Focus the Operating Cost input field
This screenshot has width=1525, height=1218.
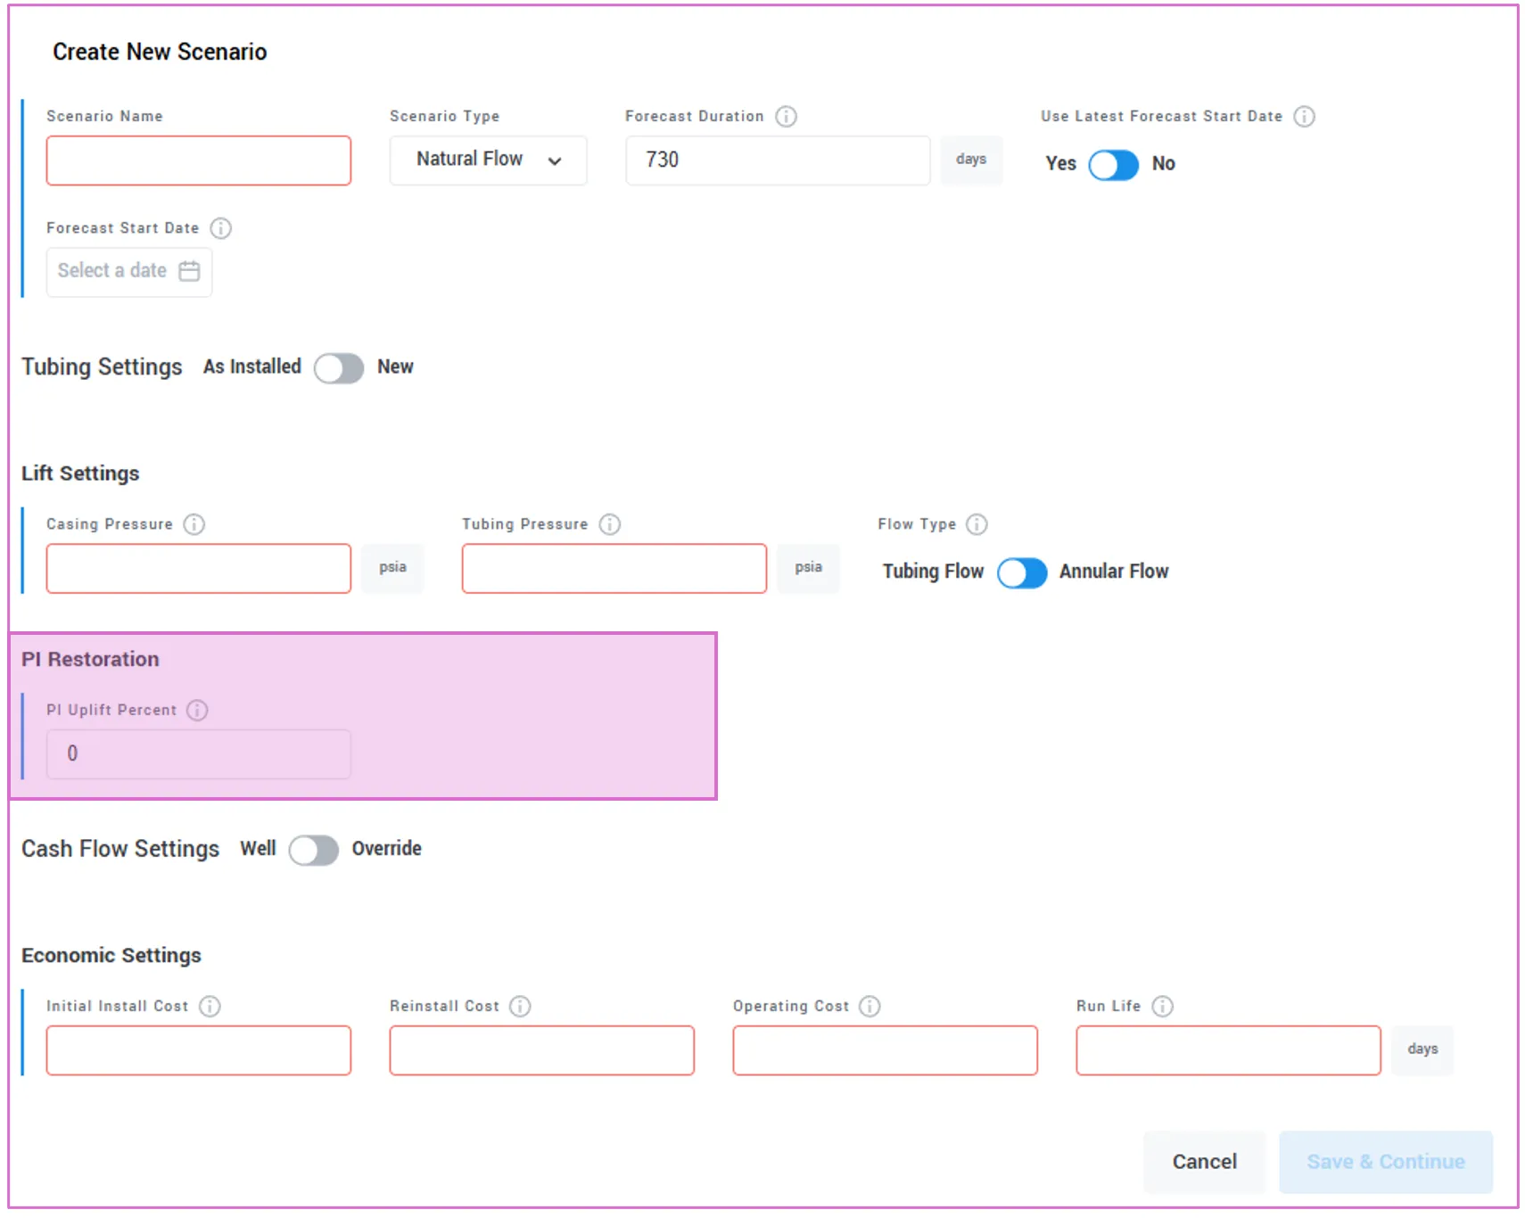tap(886, 1050)
